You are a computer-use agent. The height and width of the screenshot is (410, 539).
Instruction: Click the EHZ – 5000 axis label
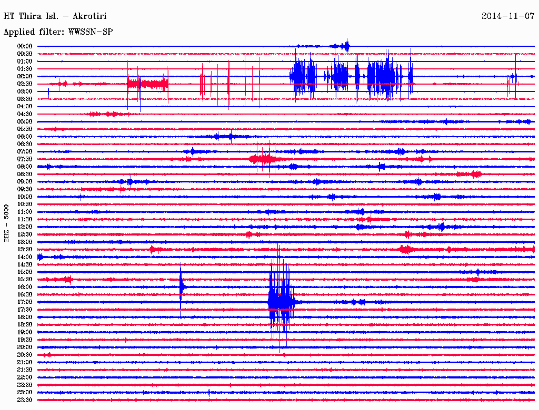[6, 223]
